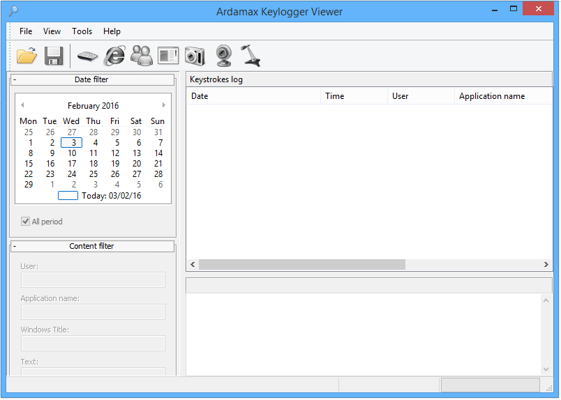
Task: Close the Ardamax Keylogger Viewer window
Action: tap(539, 9)
